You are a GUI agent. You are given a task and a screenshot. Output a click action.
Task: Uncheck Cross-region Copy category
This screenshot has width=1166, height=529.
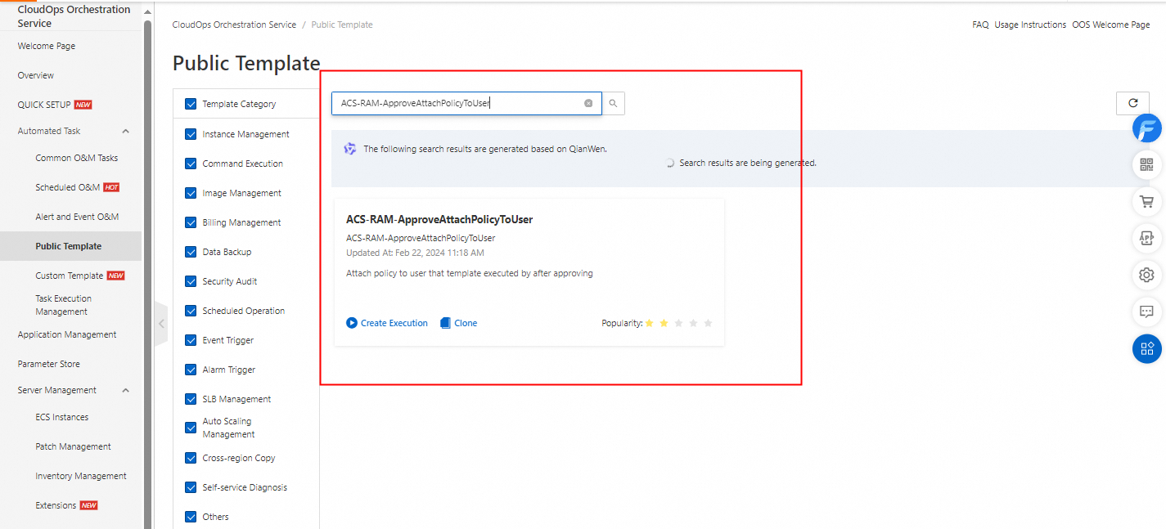click(x=191, y=458)
